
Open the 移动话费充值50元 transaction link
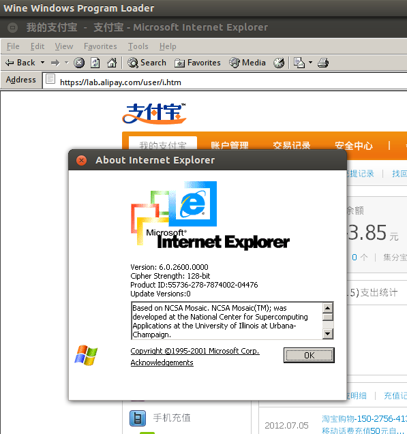(x=364, y=431)
